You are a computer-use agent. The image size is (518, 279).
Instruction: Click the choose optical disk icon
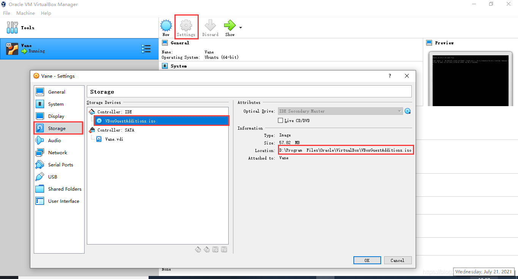point(408,111)
